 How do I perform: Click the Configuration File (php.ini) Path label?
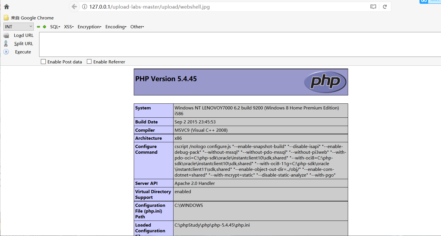[x=150, y=211]
